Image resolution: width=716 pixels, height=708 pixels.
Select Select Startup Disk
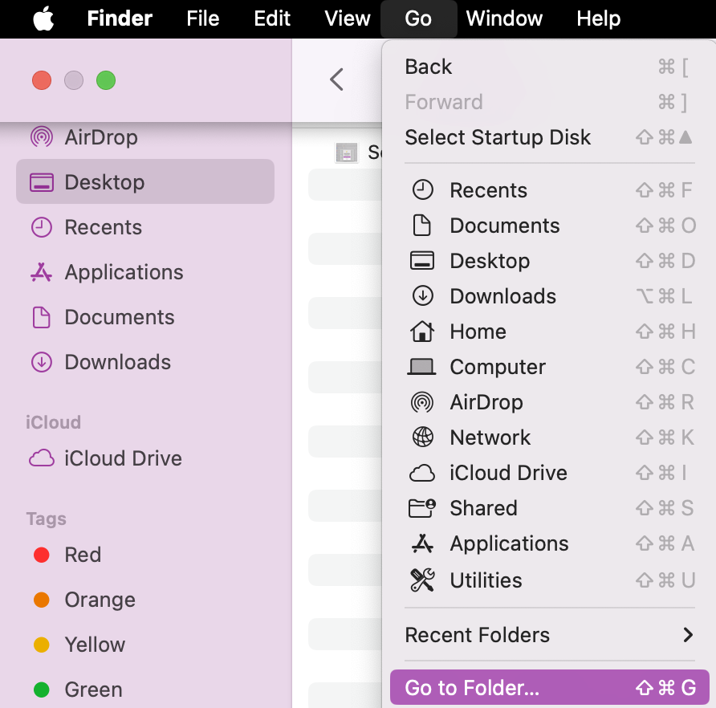pos(498,137)
